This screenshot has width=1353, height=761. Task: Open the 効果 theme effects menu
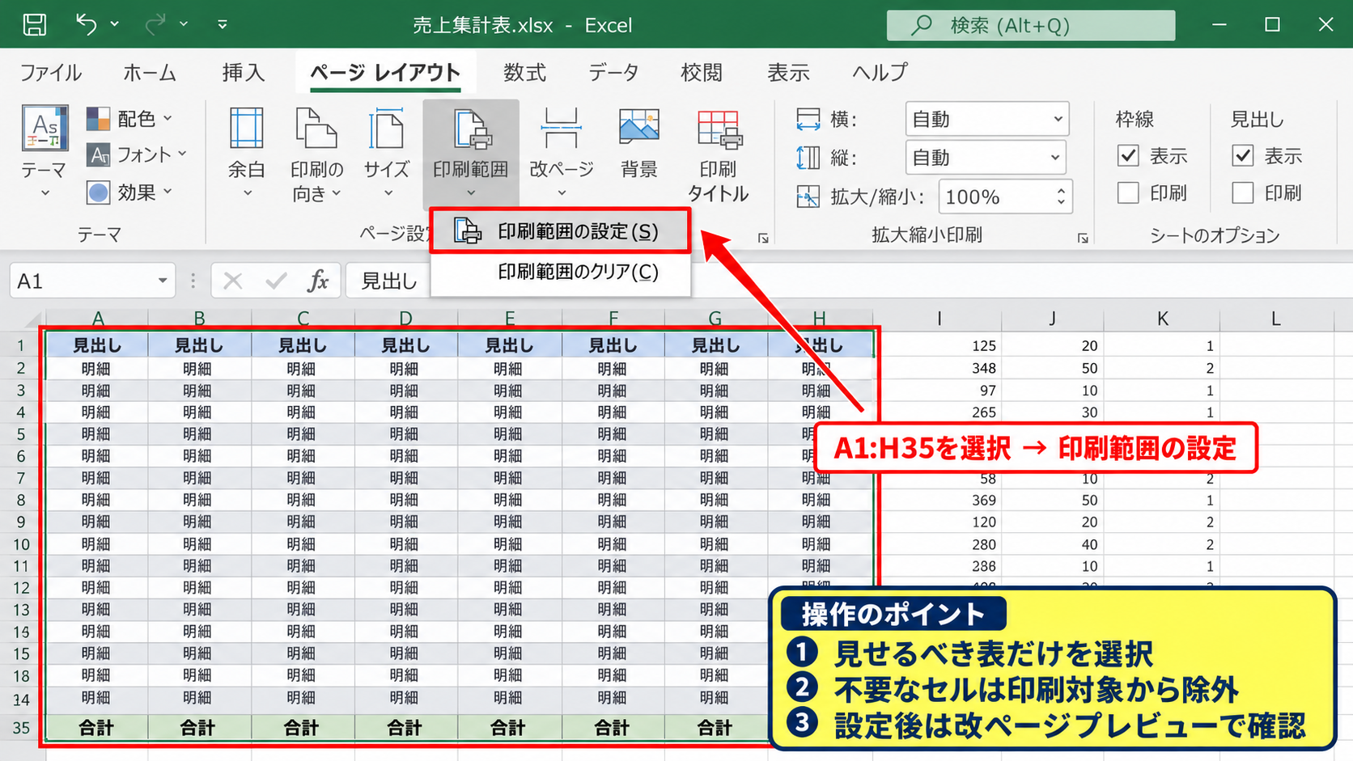129,192
